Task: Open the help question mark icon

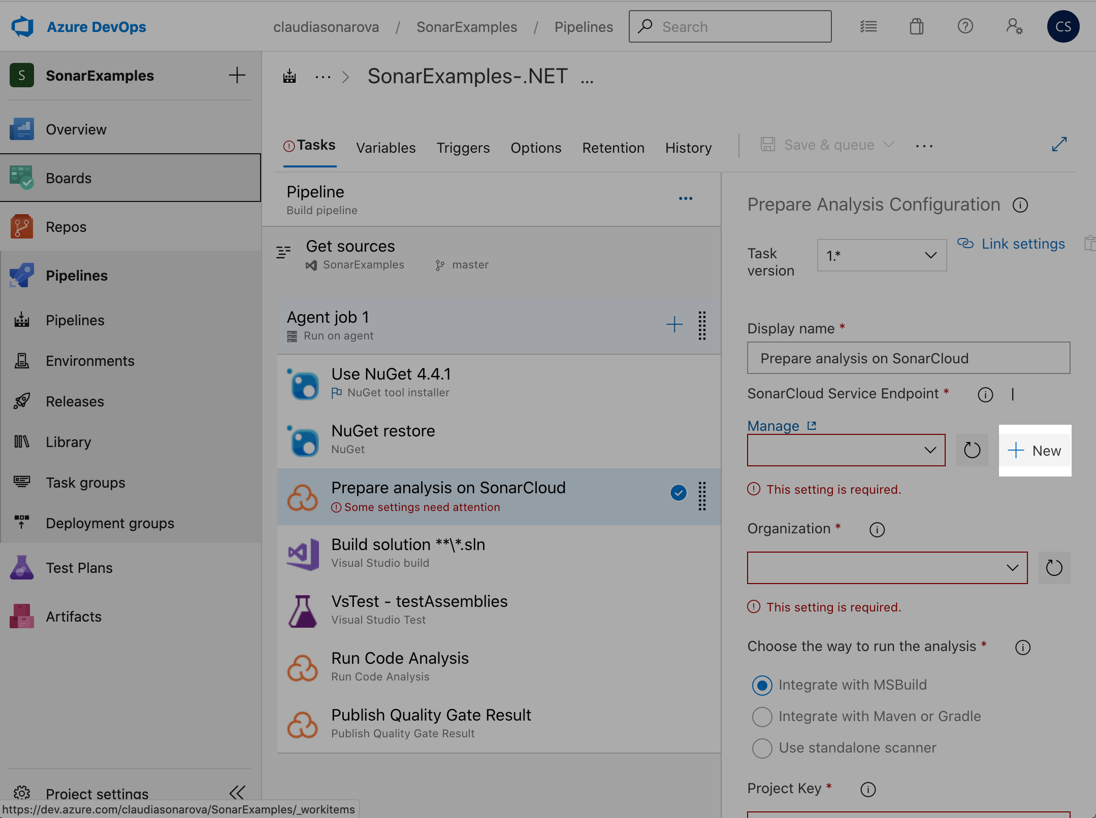Action: [965, 26]
